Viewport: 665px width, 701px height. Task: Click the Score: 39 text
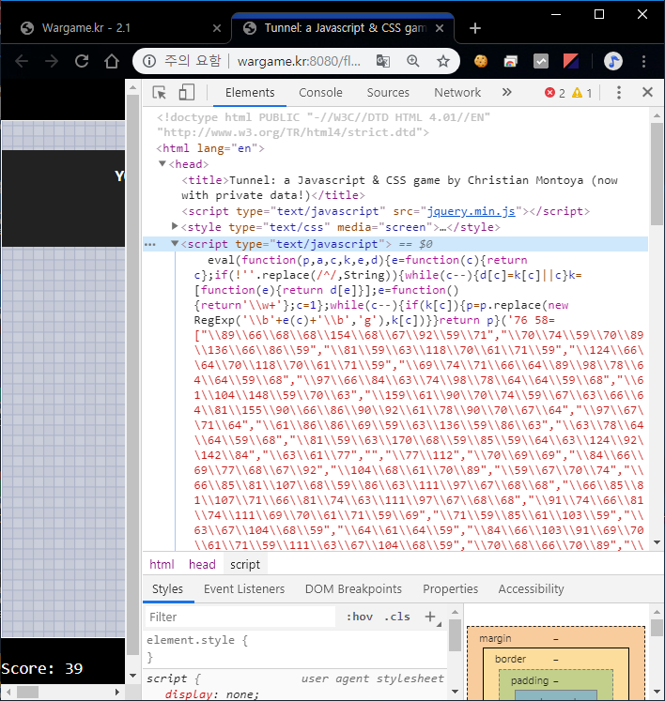tap(41, 668)
